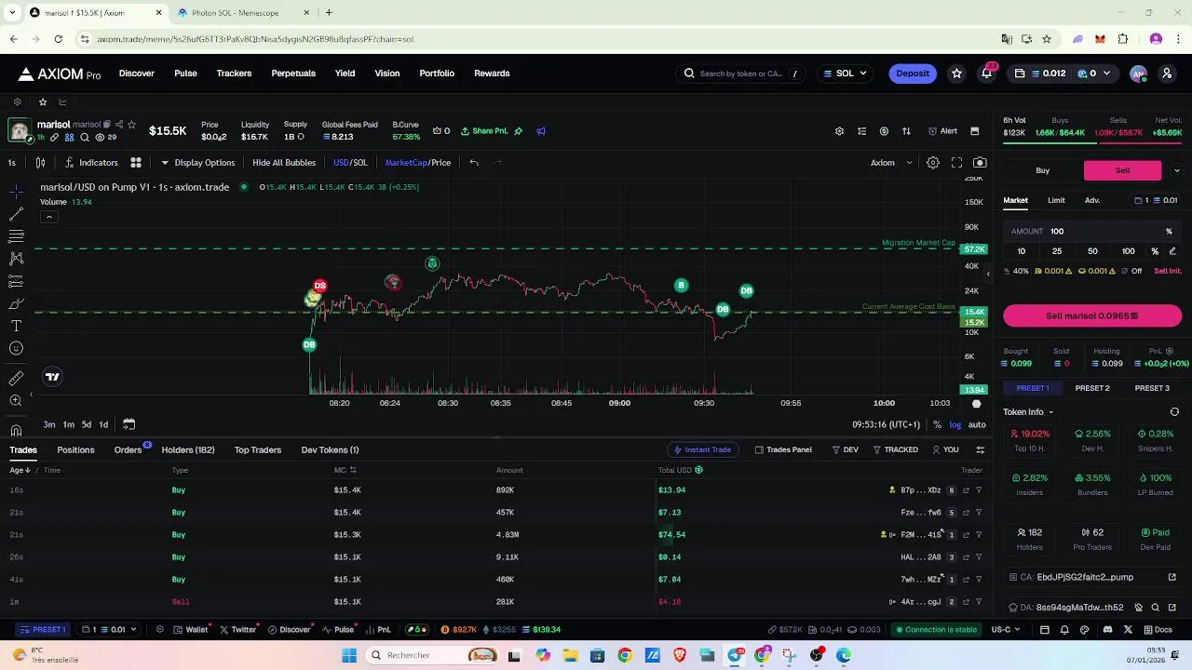Screen dimensions: 1192x670
Task: Toggle the TRACKED trades filter
Action: tap(895, 450)
